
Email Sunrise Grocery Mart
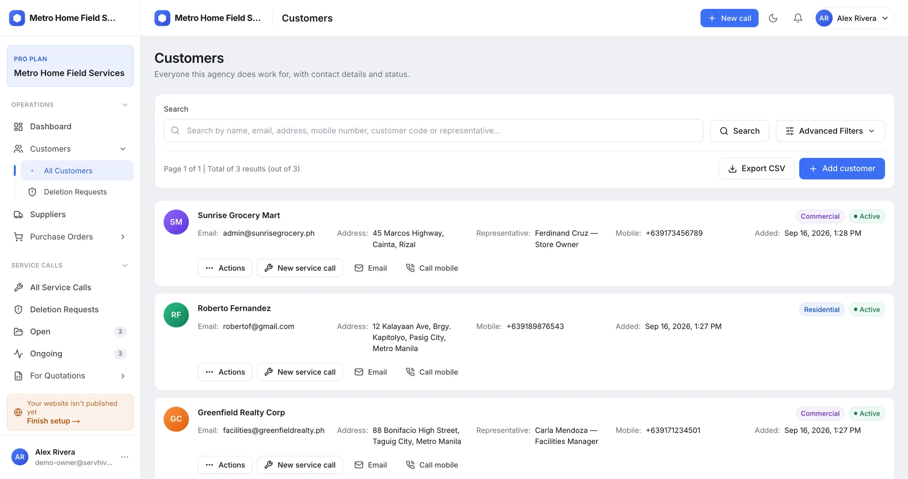pos(370,268)
